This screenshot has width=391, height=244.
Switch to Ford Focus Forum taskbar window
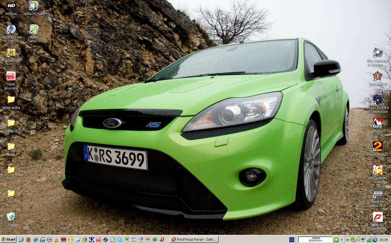tap(194, 240)
